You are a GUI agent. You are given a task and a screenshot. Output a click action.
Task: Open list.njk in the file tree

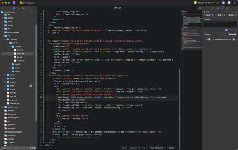click(20, 57)
